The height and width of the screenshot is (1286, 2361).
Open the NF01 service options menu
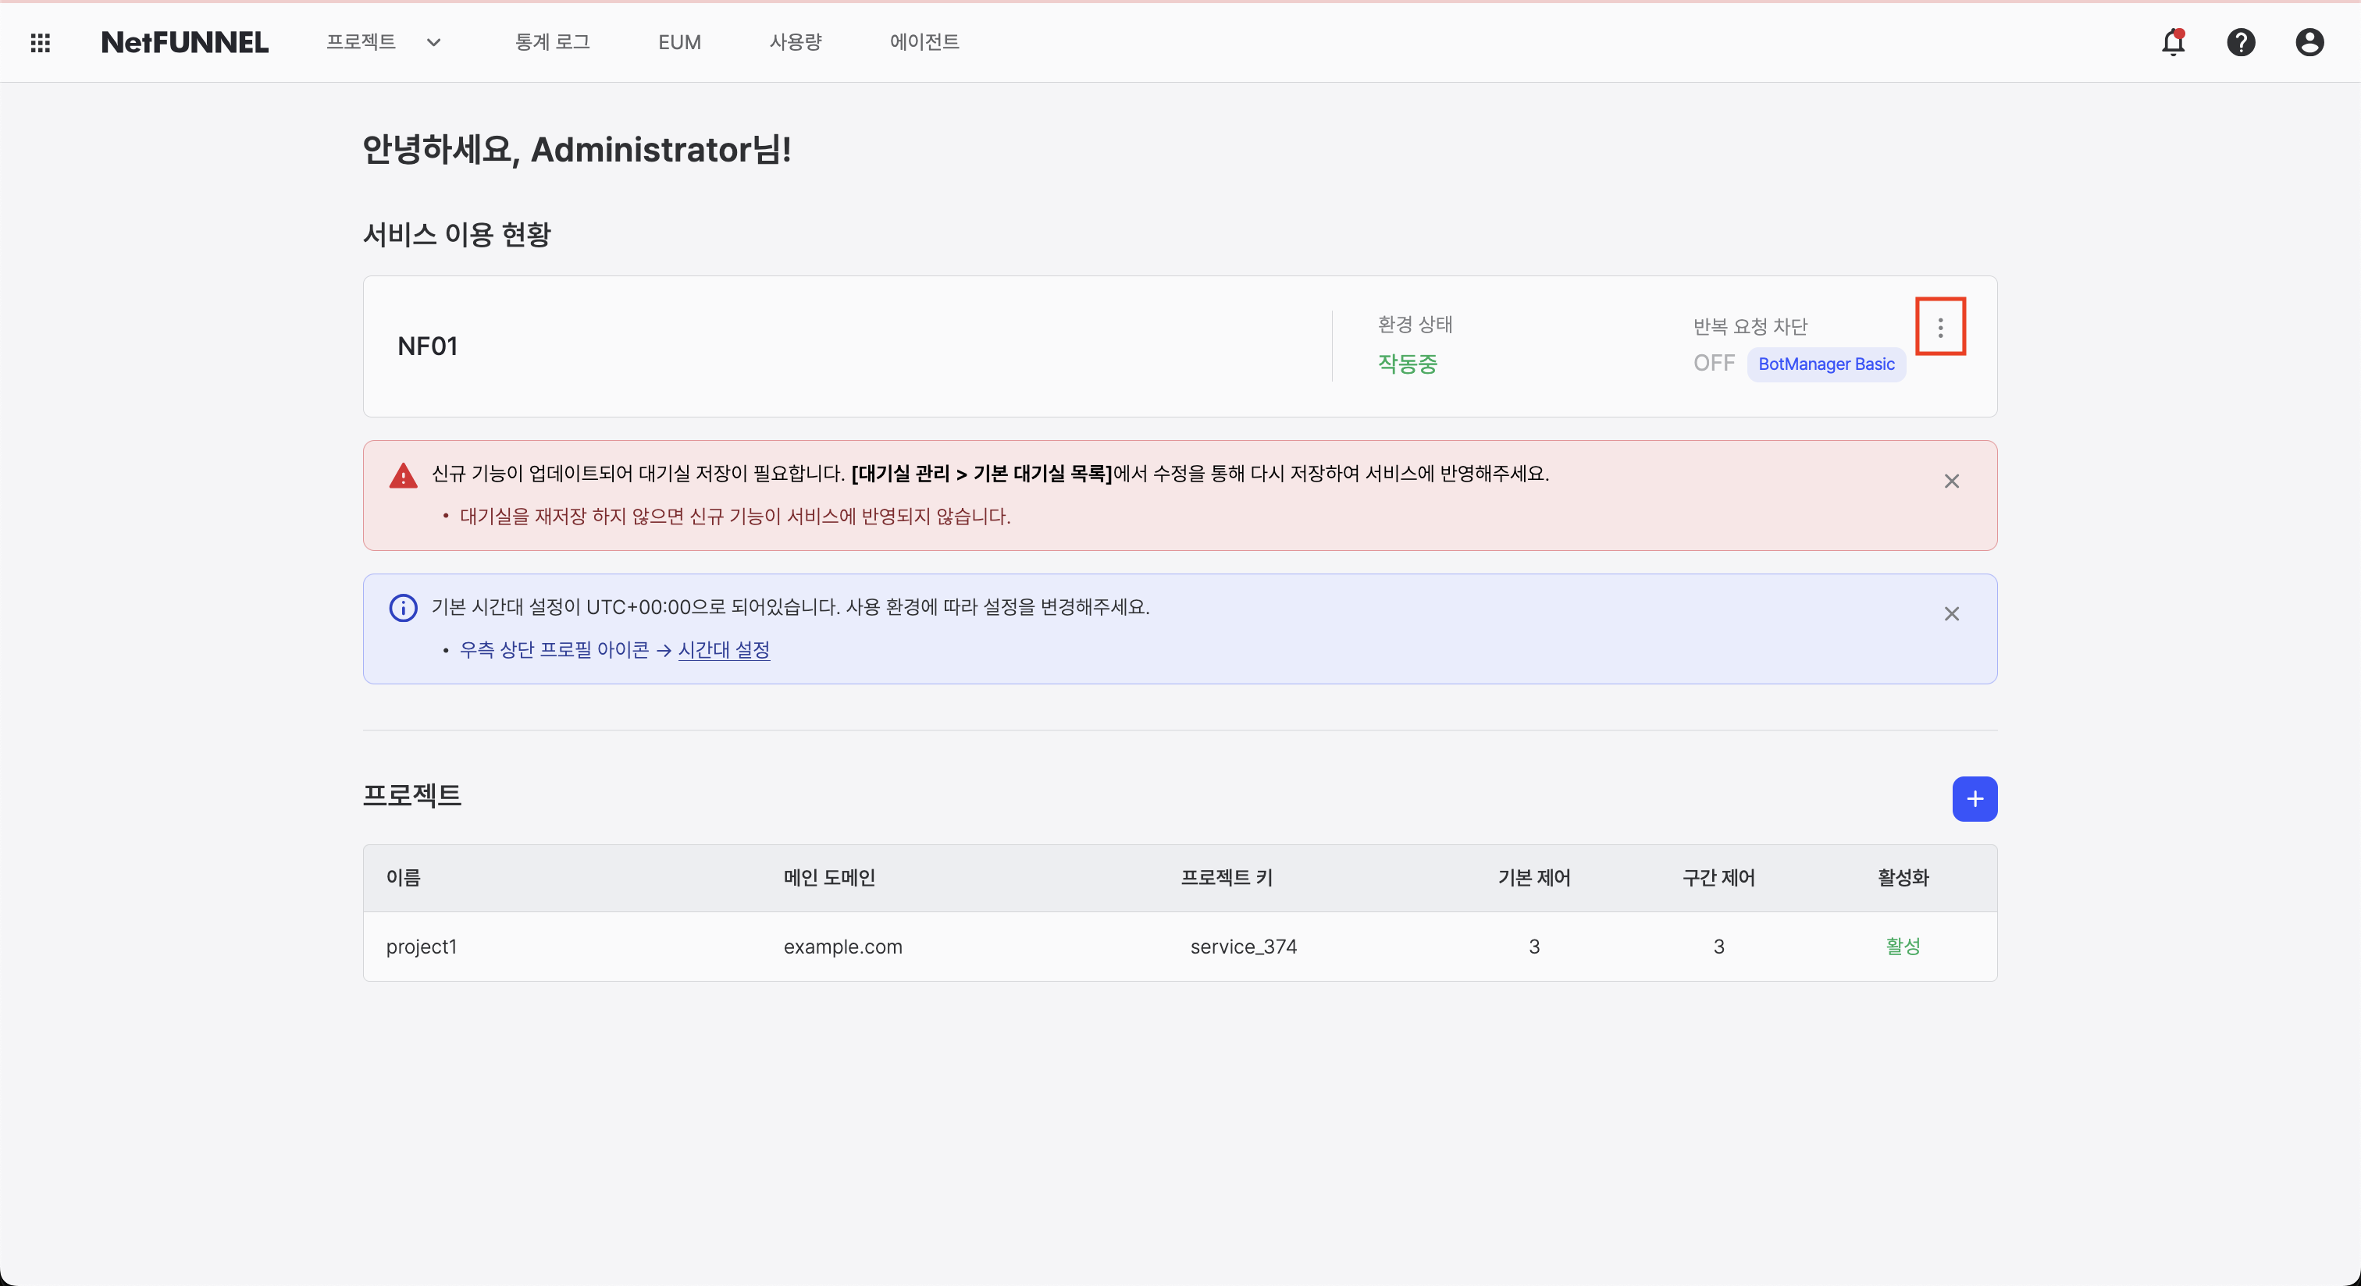click(x=1939, y=326)
